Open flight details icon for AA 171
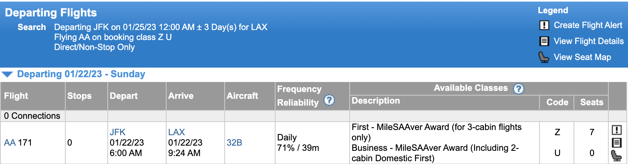The height and width of the screenshot is (164, 628). (x=616, y=143)
